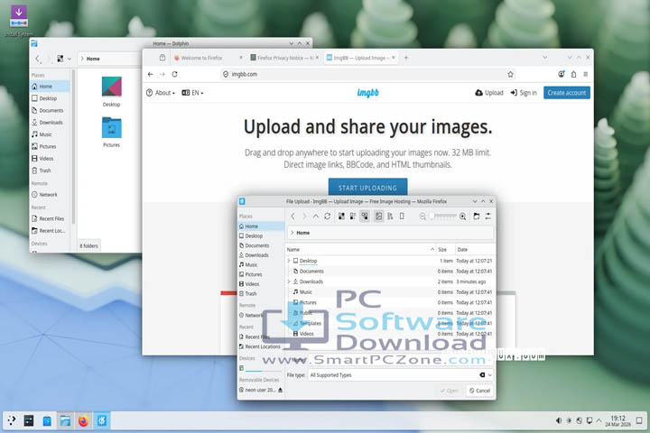Open Install System desktop icon
Image resolution: width=650 pixels, height=433 pixels.
point(19,20)
